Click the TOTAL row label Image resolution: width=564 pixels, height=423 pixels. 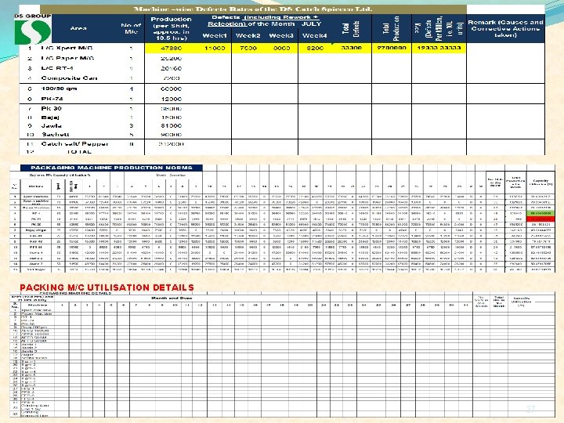pos(79,151)
